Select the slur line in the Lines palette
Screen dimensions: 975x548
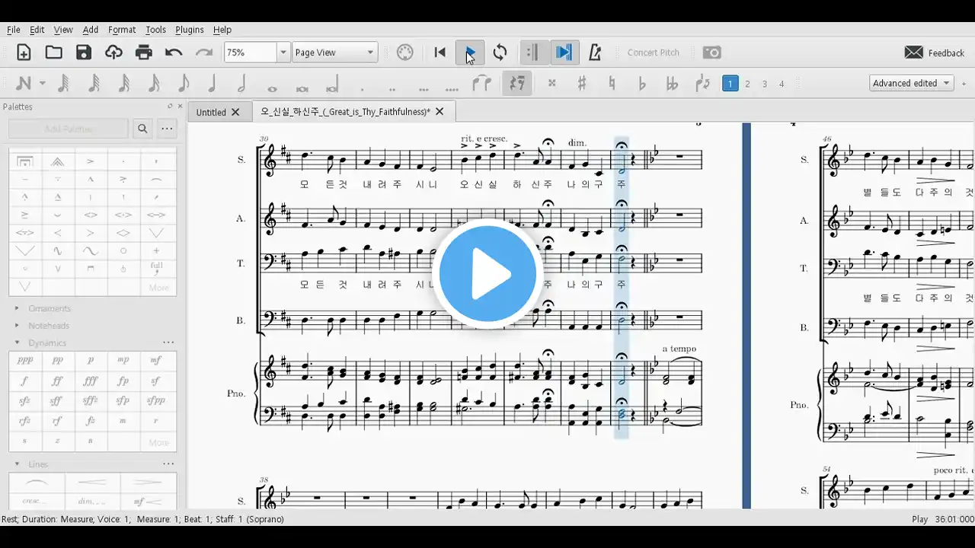coord(37,483)
